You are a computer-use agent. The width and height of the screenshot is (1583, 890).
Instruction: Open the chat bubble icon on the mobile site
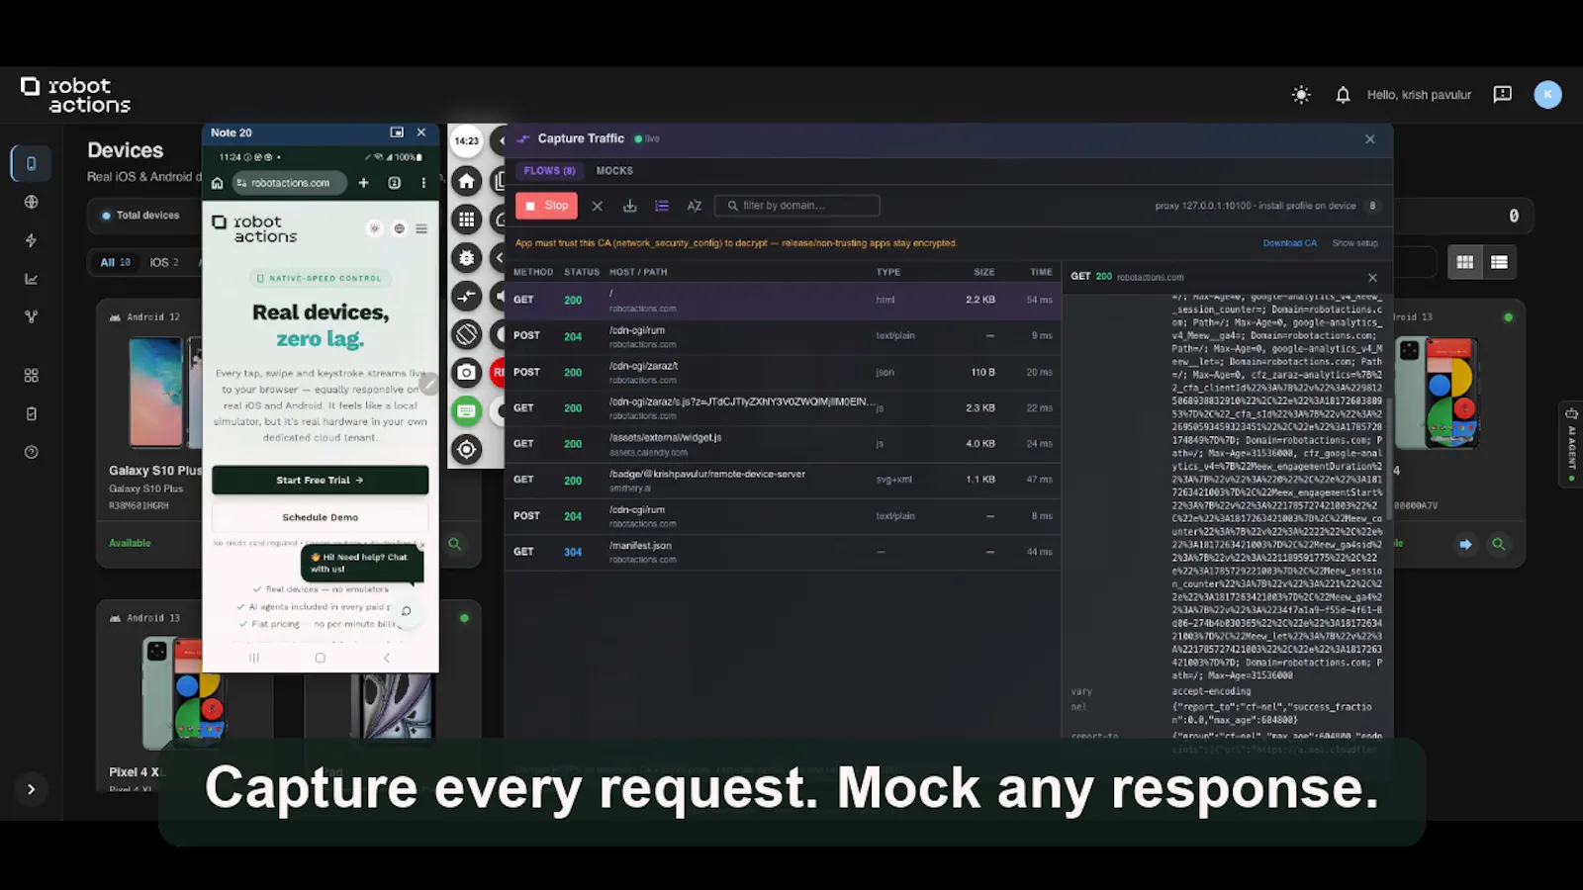[x=406, y=611]
